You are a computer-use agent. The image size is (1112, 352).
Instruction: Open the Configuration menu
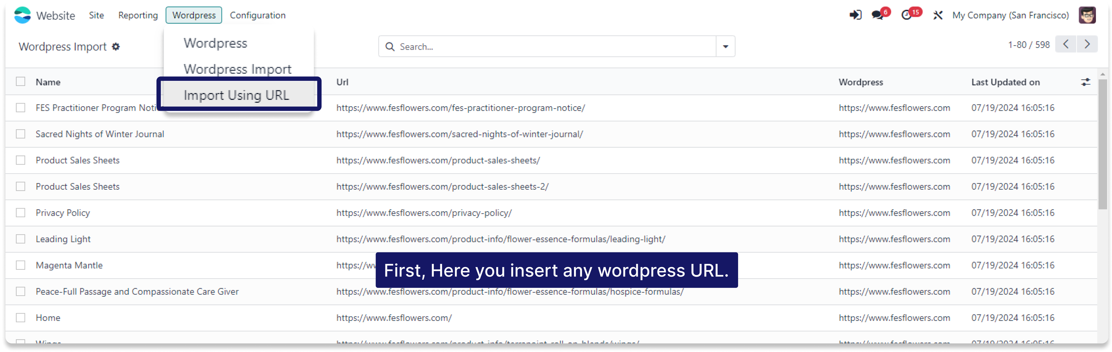[258, 15]
